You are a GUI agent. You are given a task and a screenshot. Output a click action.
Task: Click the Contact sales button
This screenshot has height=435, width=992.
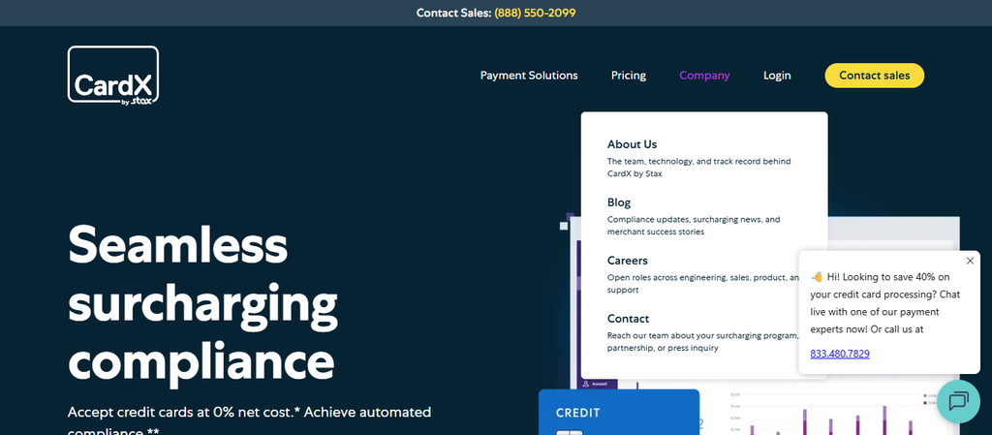coord(875,76)
